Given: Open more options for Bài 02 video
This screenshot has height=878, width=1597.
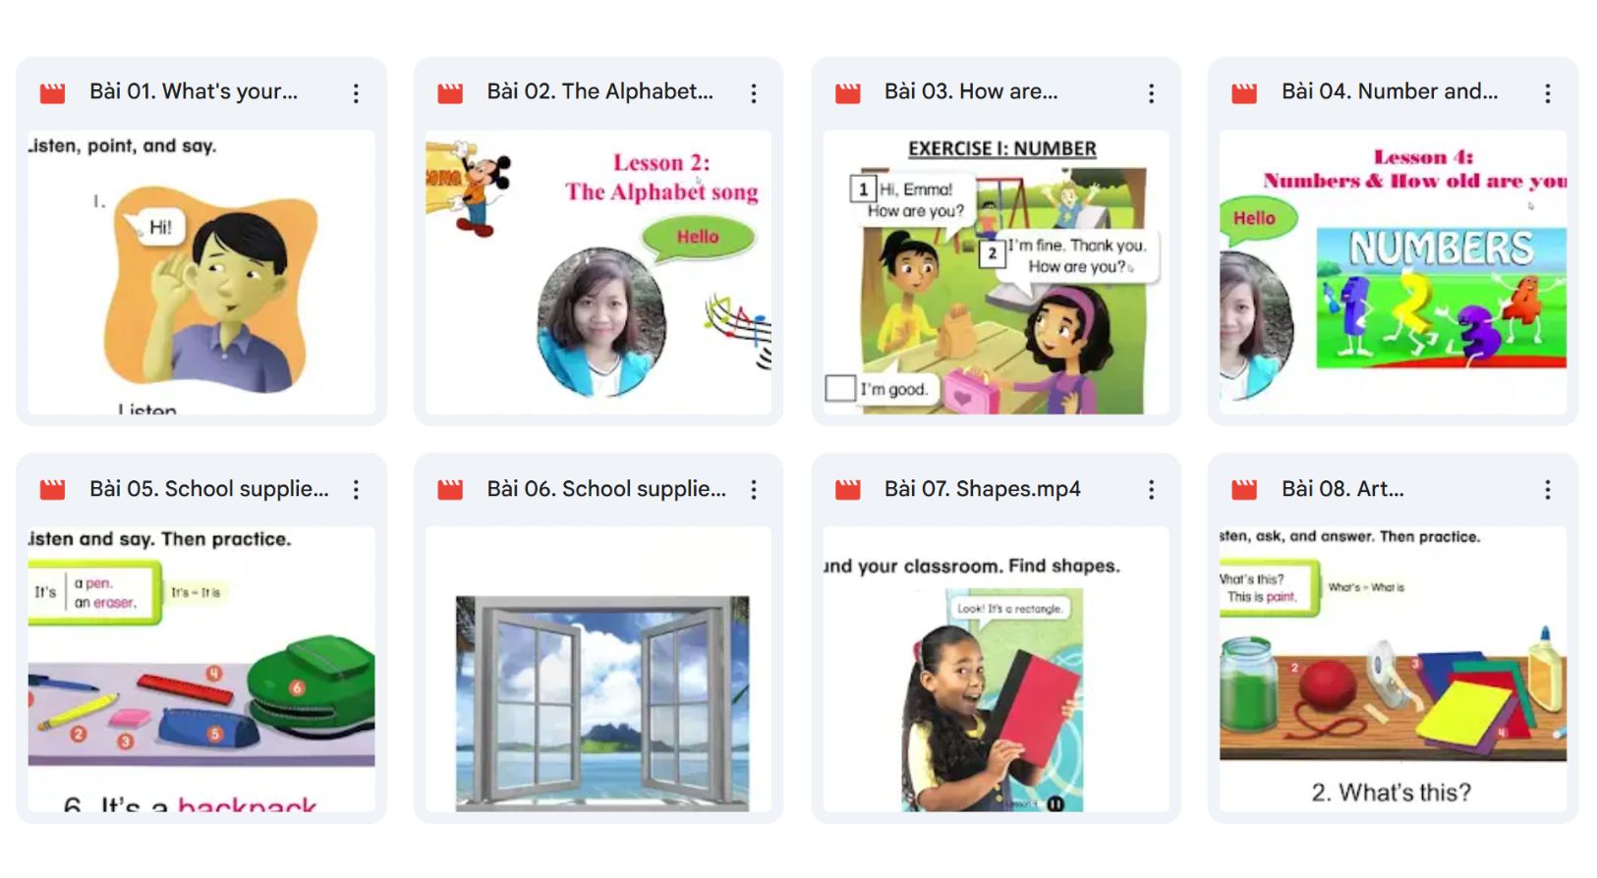Looking at the screenshot, I should pos(754,93).
